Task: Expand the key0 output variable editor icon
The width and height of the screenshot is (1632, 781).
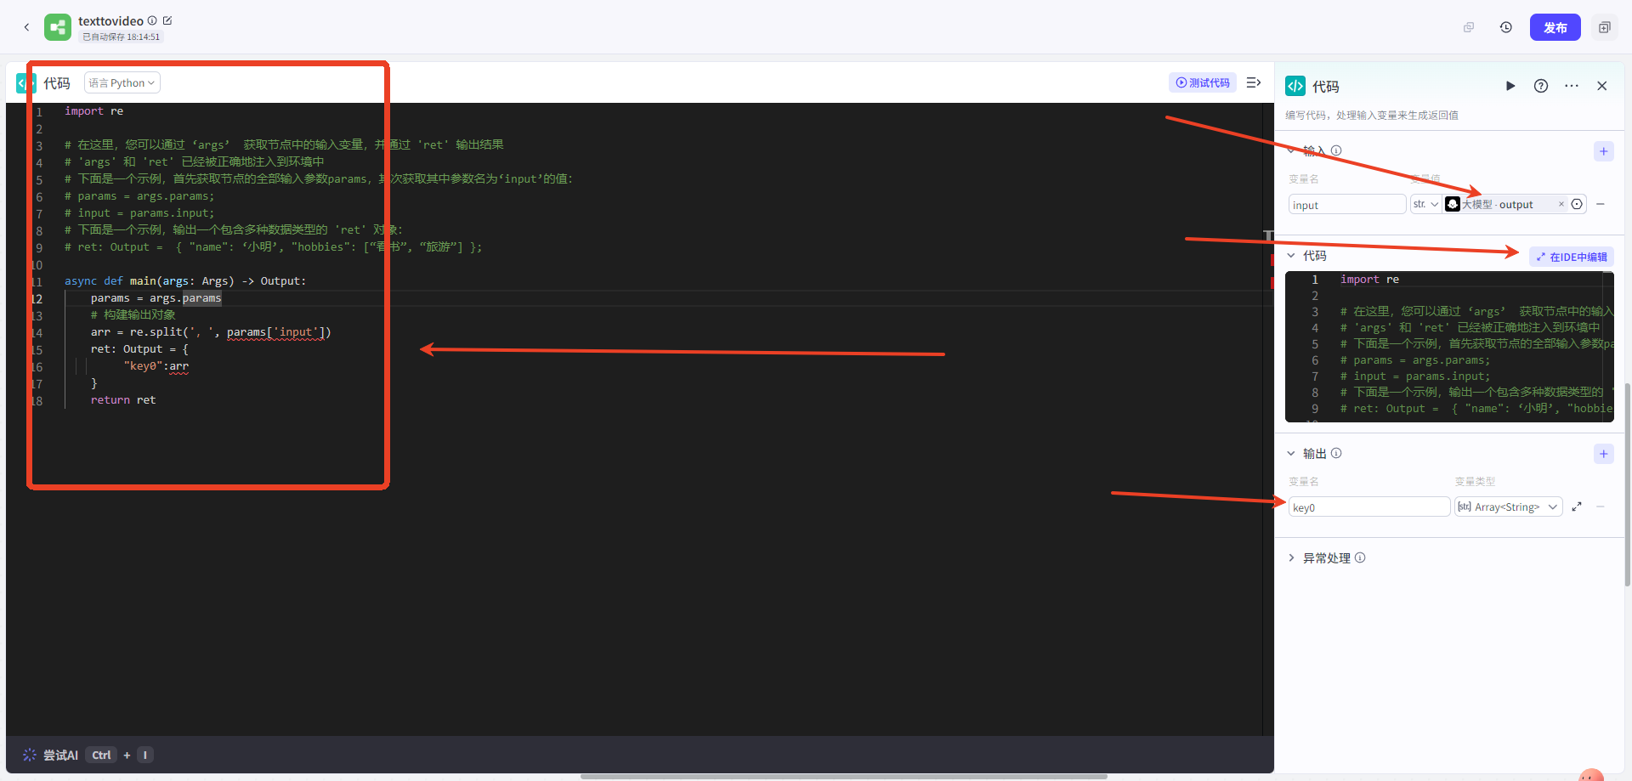Action: 1577,507
